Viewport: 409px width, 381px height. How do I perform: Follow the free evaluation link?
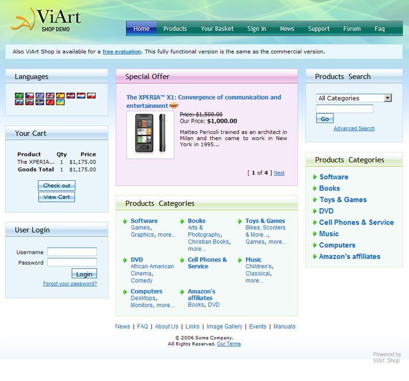click(122, 52)
